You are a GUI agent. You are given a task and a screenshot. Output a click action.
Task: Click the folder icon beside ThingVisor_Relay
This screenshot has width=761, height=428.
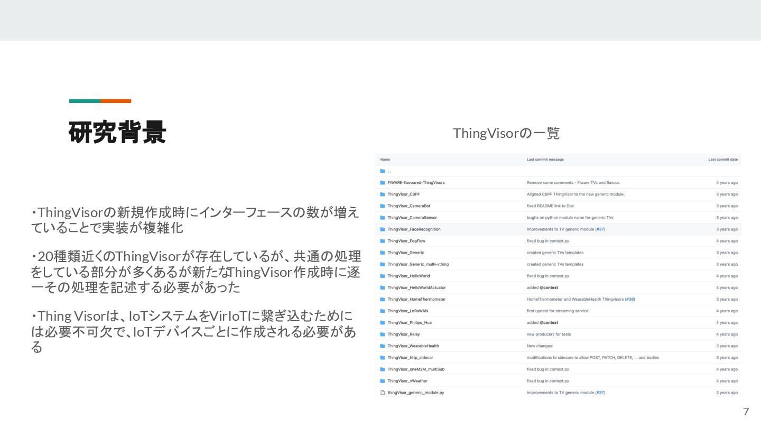pos(382,334)
